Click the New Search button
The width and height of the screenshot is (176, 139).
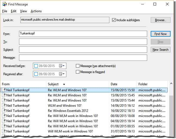point(160,50)
